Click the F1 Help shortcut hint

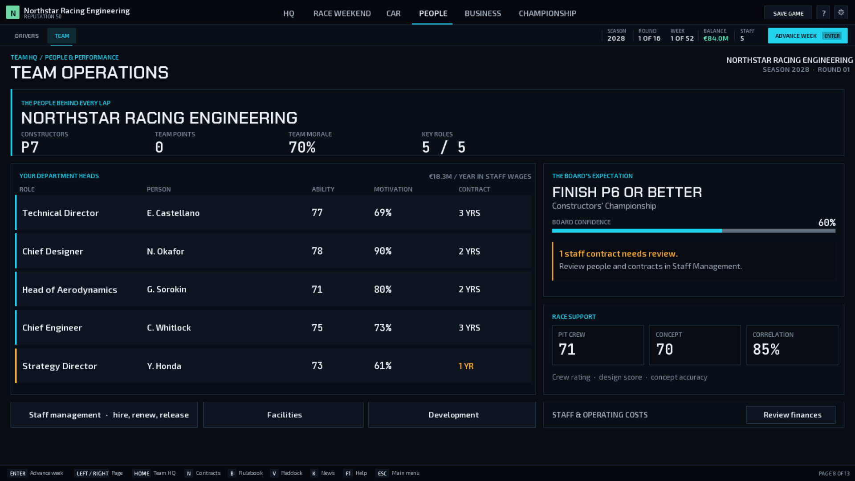coord(355,473)
